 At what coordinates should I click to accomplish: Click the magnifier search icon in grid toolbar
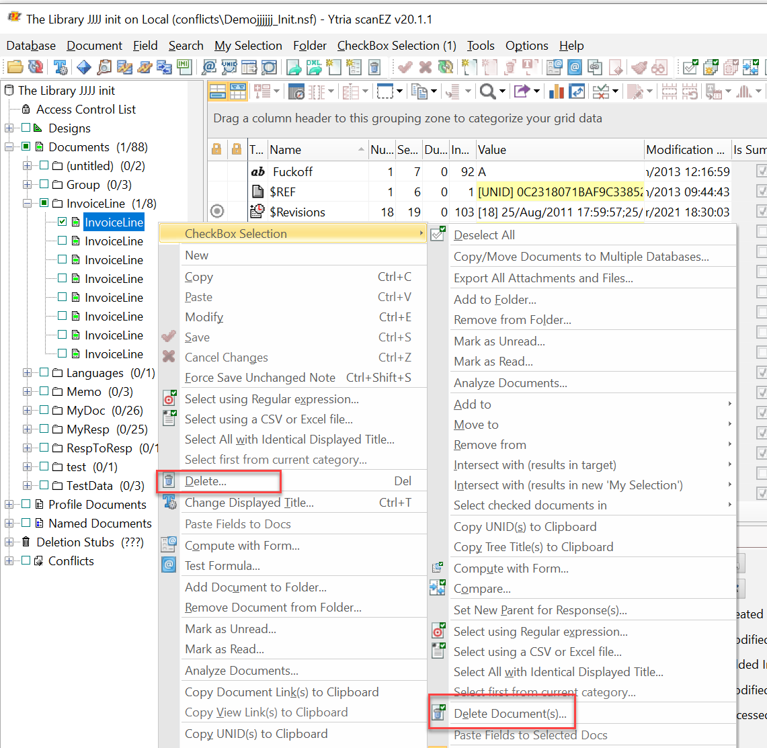click(x=487, y=91)
